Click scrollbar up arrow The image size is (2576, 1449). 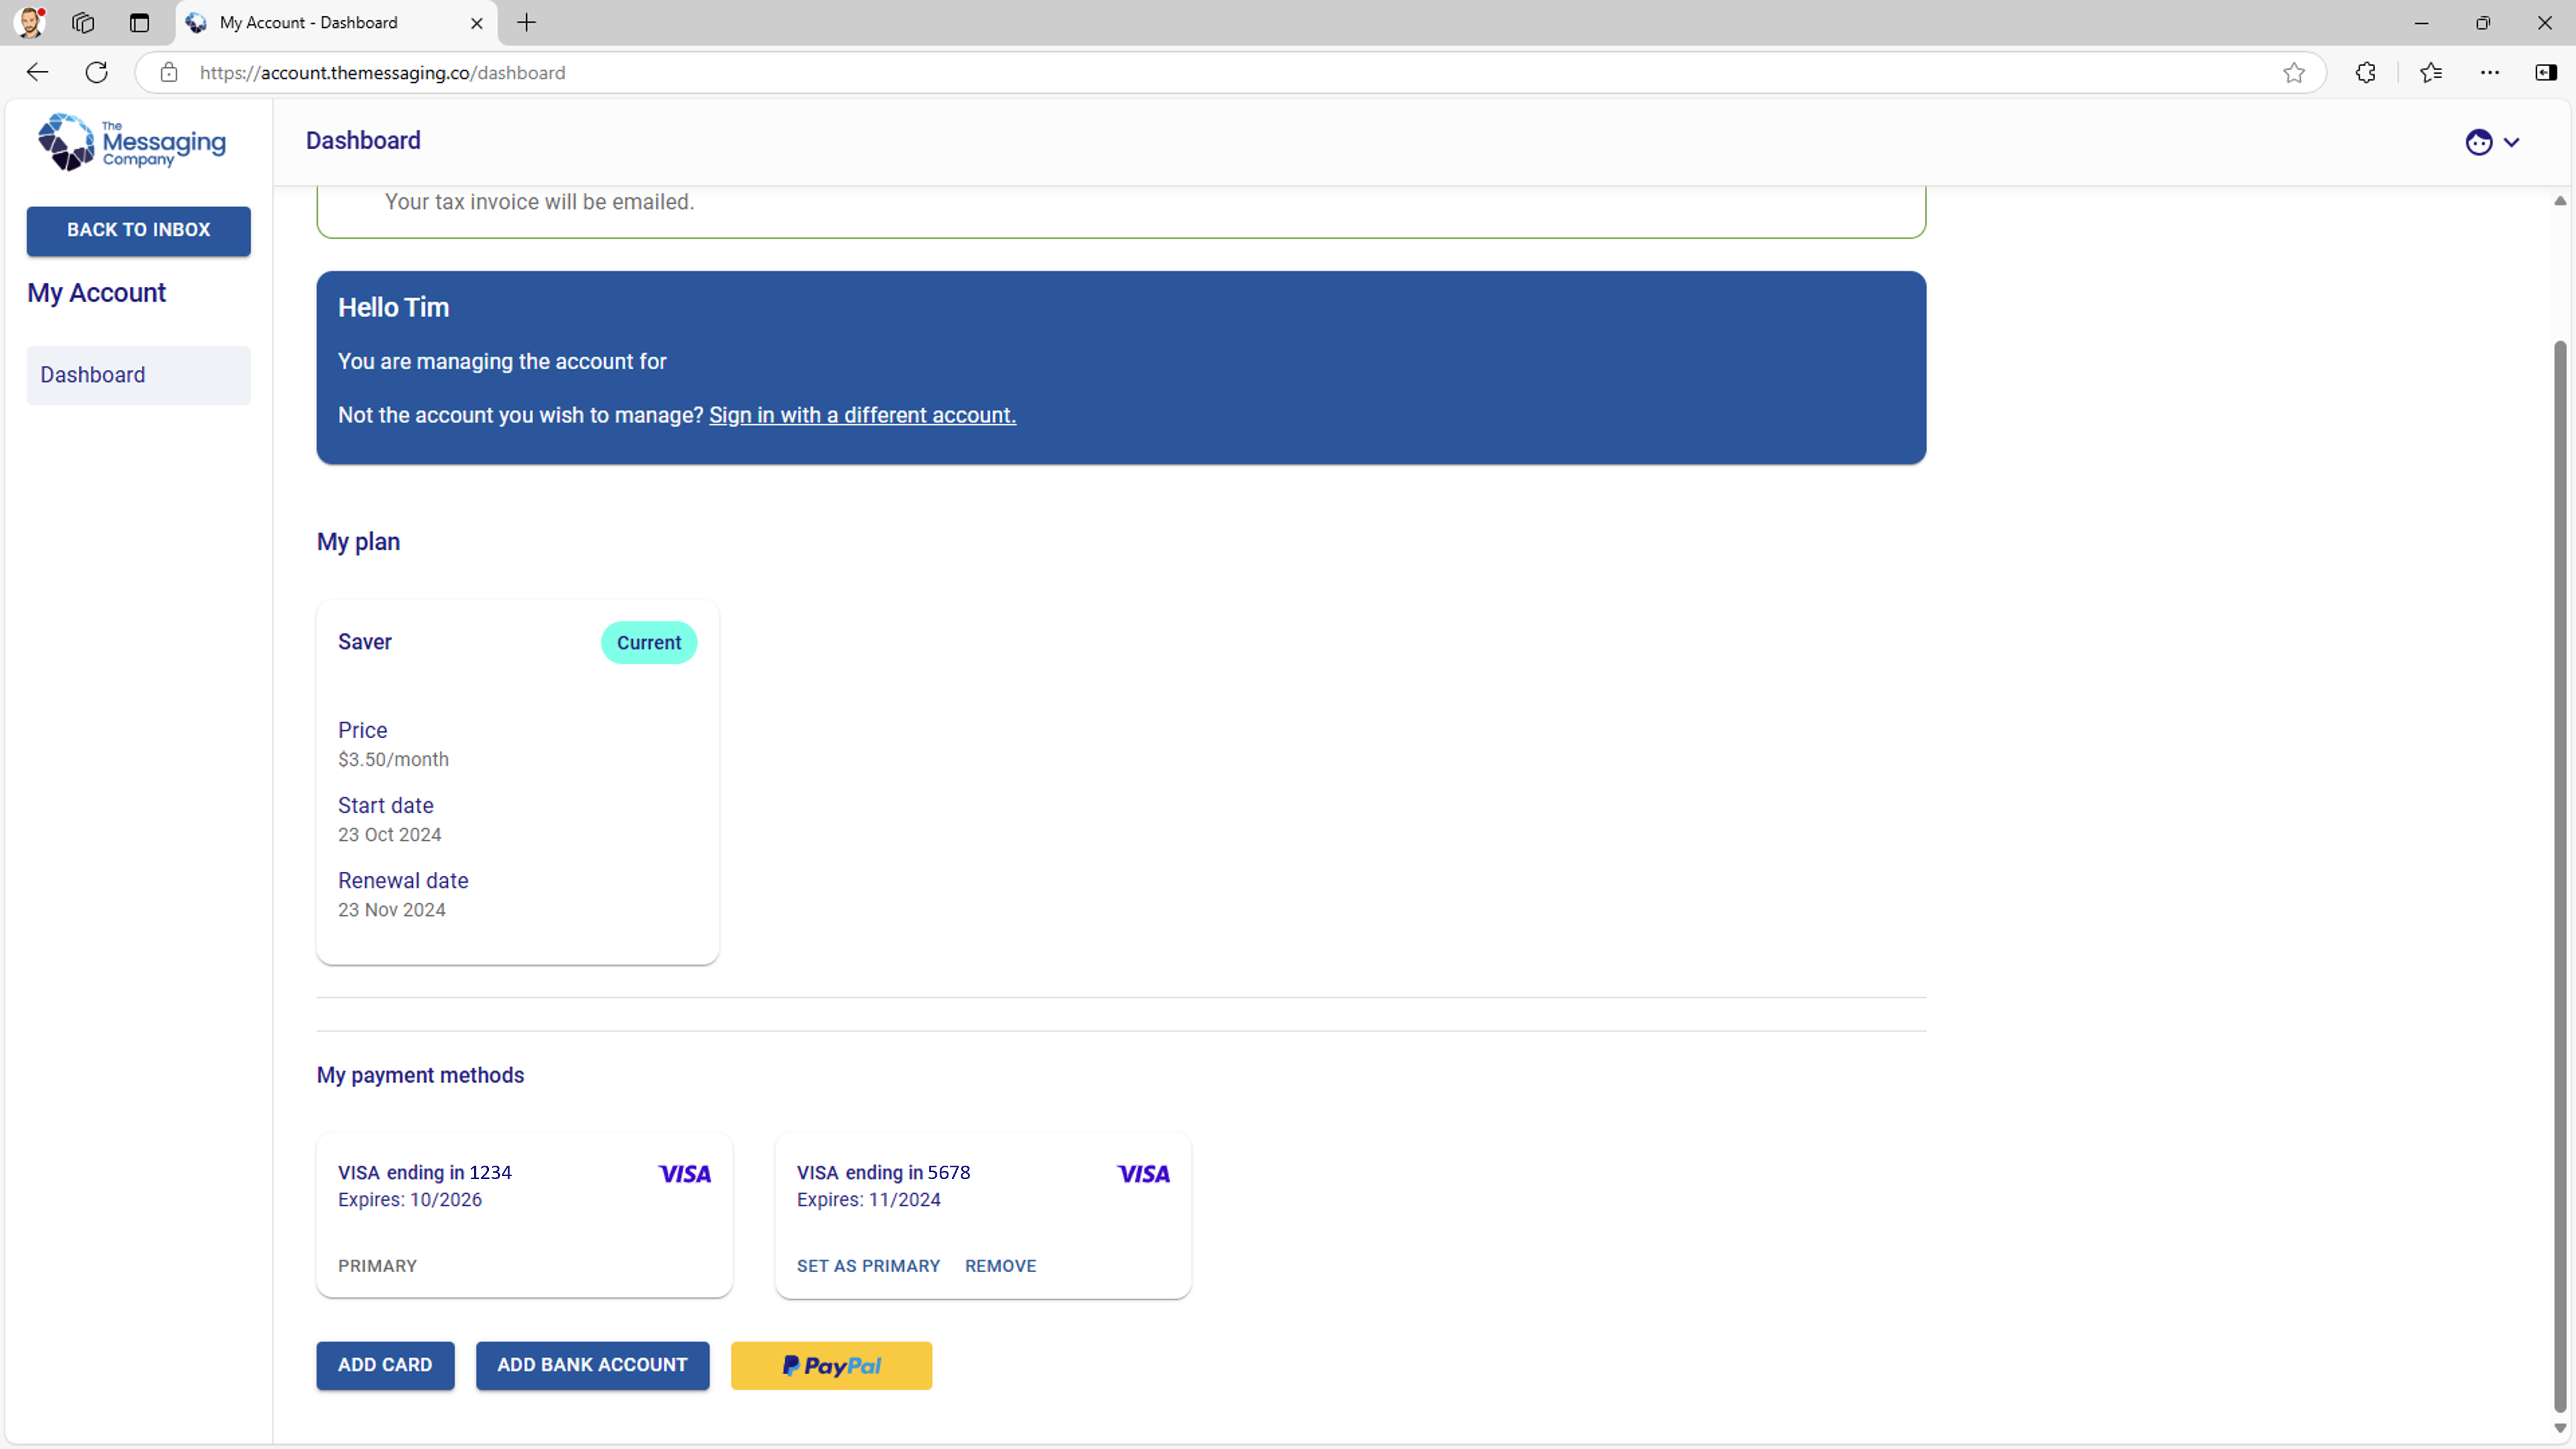pos(2560,200)
